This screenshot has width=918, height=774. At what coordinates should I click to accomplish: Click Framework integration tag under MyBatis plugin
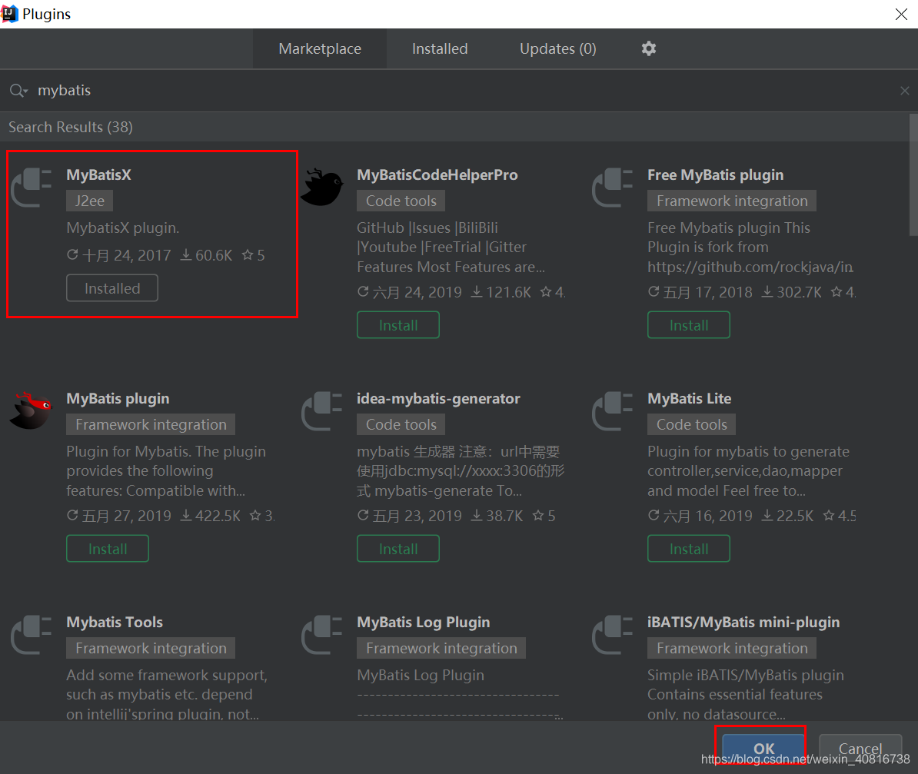coord(151,424)
